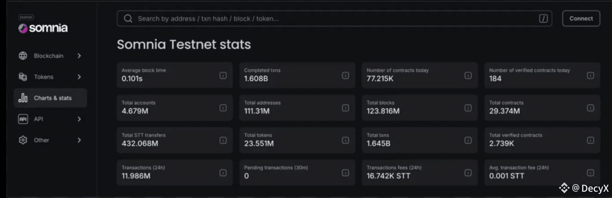Click the bar chart icon for Charts & stats
612x198 pixels.
(23, 98)
